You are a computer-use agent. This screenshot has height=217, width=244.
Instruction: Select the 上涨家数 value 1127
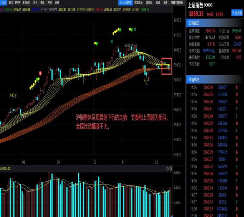(238, 57)
